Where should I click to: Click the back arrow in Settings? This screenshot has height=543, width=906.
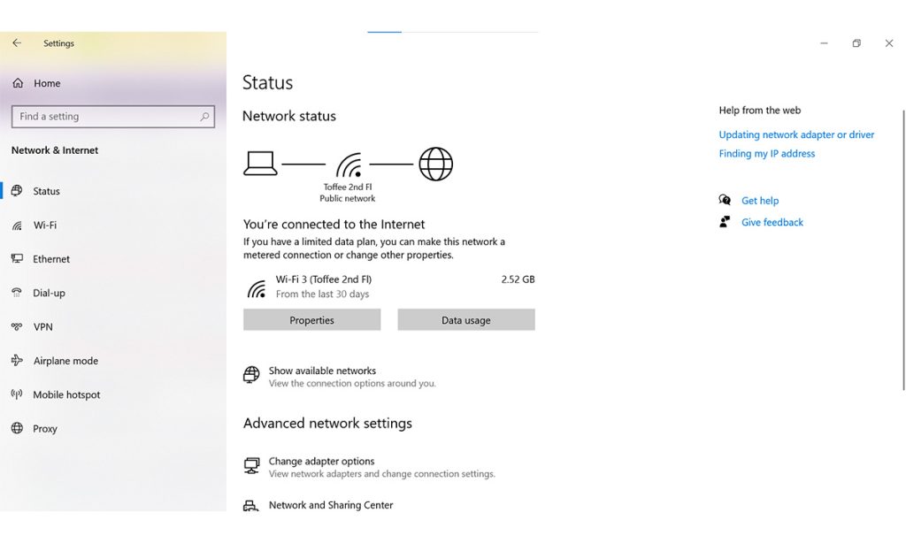[x=16, y=42]
